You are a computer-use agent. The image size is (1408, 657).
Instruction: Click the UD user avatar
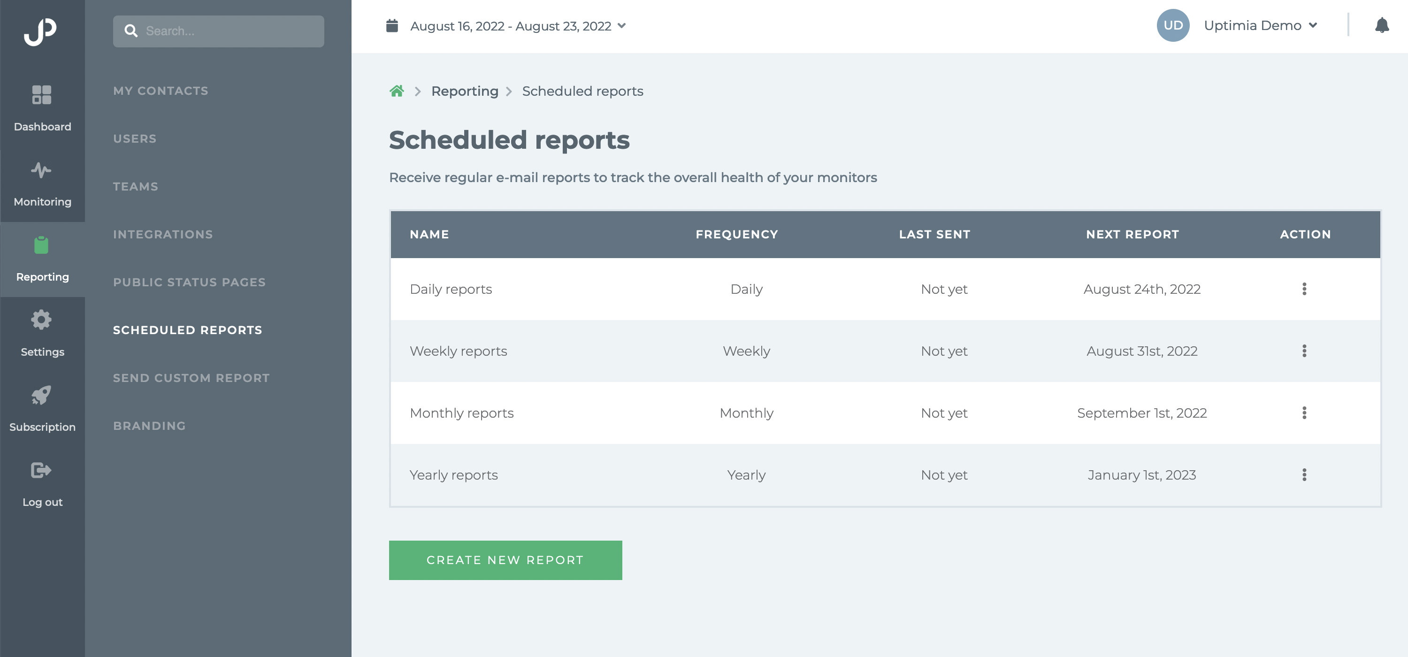(1173, 25)
